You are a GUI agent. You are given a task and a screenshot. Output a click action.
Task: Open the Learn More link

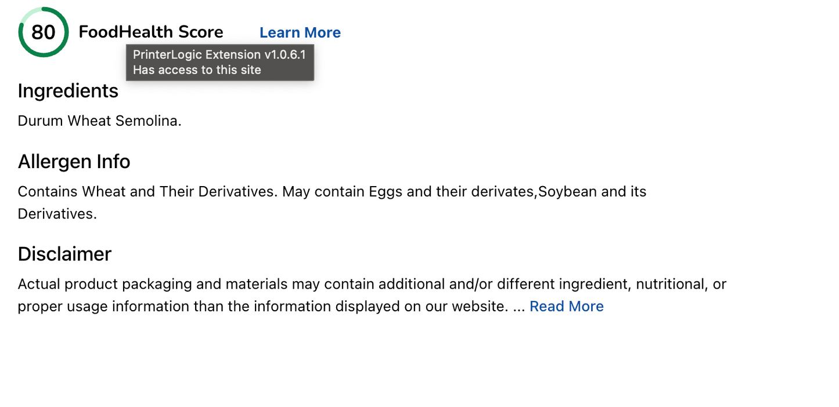click(300, 32)
